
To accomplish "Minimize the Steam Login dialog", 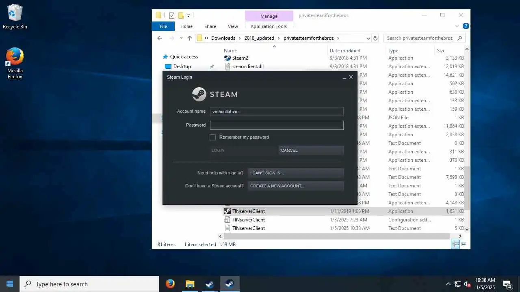I will pos(344,77).
